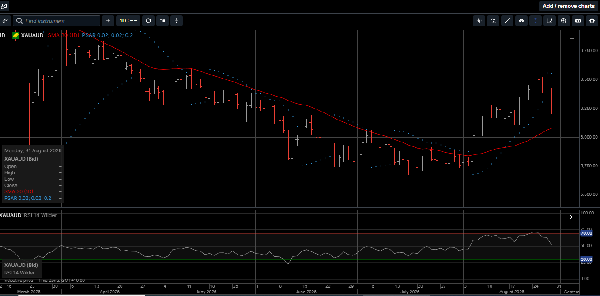Click the 5,500.00 price axis label
The width and height of the screenshot is (600, 296).
[589, 195]
